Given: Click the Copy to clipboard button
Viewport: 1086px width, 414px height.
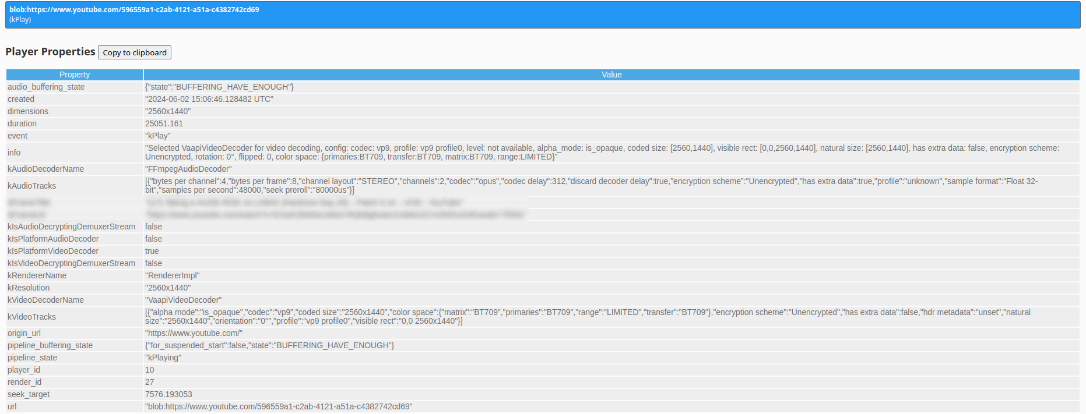Looking at the screenshot, I should pos(135,52).
